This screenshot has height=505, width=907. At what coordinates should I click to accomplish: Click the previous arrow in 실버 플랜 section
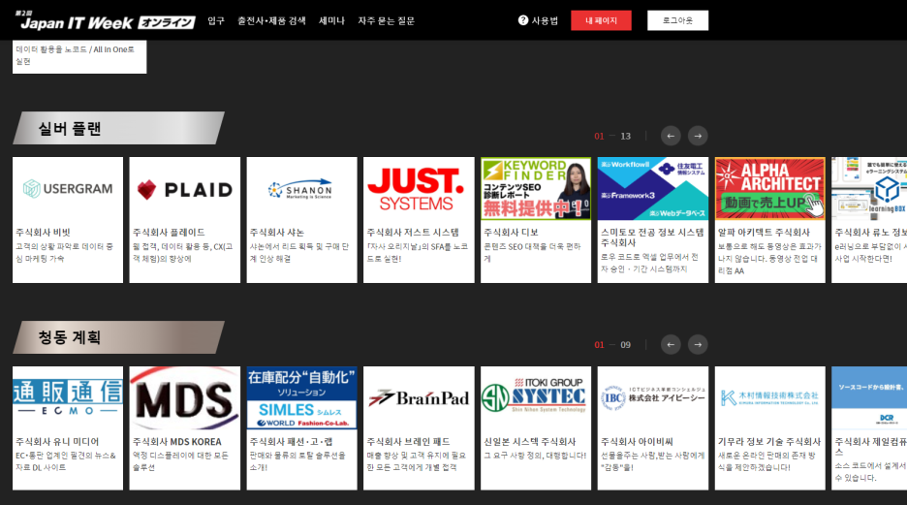tap(671, 136)
